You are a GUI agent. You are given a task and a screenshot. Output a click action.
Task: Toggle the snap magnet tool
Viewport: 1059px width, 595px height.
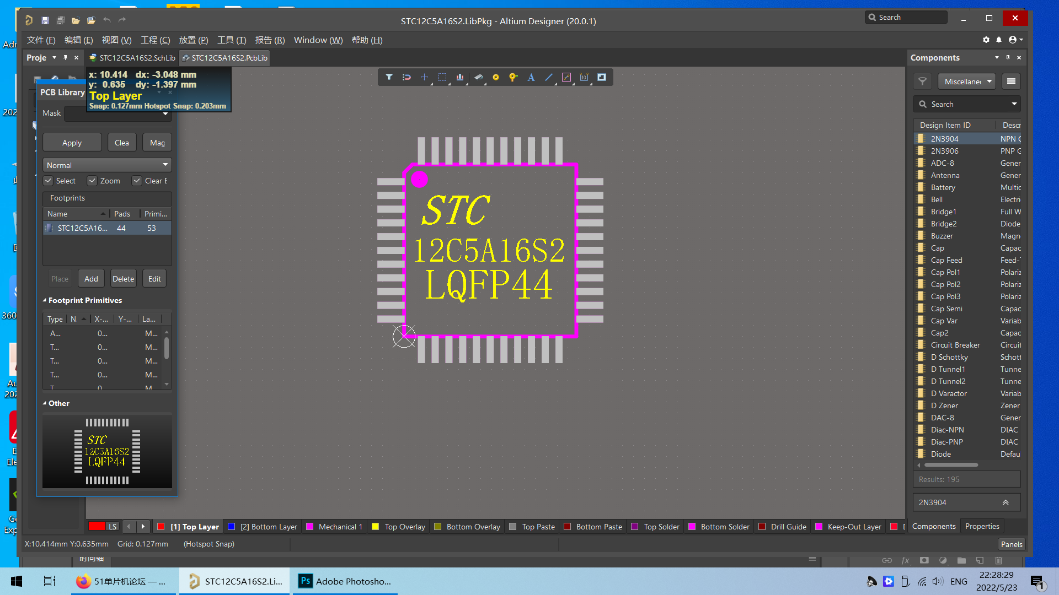tap(407, 77)
